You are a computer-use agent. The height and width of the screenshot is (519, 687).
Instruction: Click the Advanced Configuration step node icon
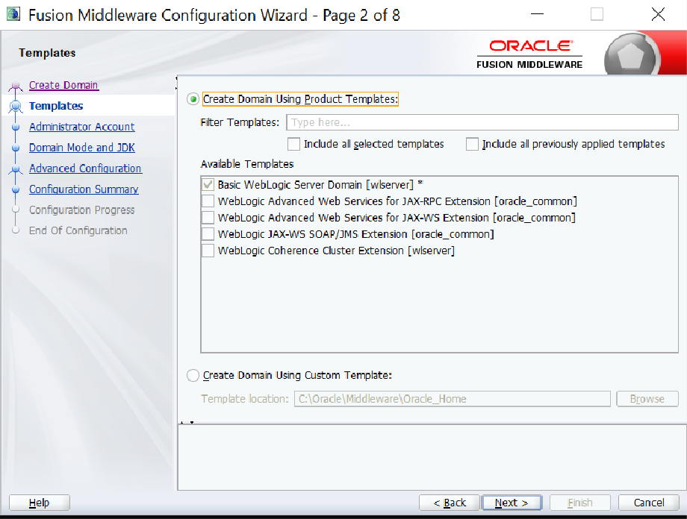click(16, 169)
